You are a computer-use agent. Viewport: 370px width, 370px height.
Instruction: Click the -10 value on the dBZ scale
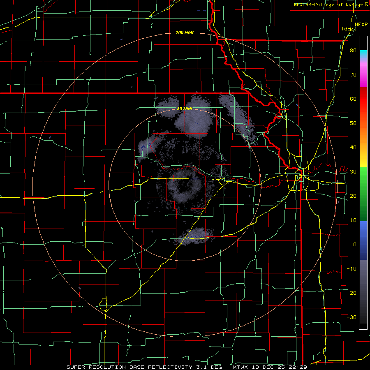coord(351,269)
